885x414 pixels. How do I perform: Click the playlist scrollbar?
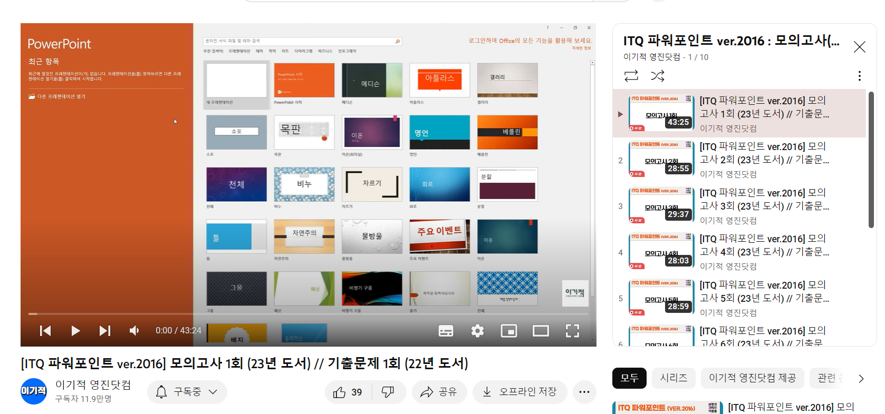[871, 160]
